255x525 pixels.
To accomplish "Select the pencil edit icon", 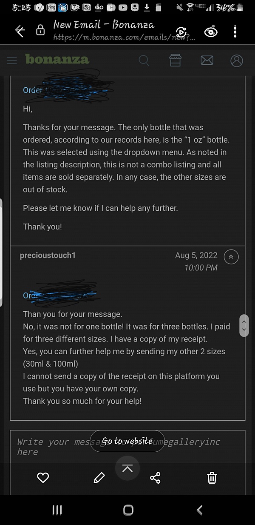I will coord(99,478).
